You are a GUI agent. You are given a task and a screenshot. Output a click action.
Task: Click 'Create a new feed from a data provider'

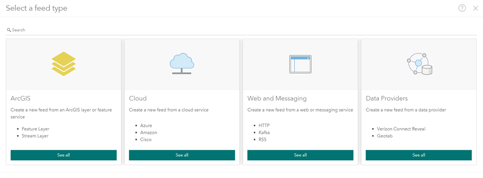[406, 110]
